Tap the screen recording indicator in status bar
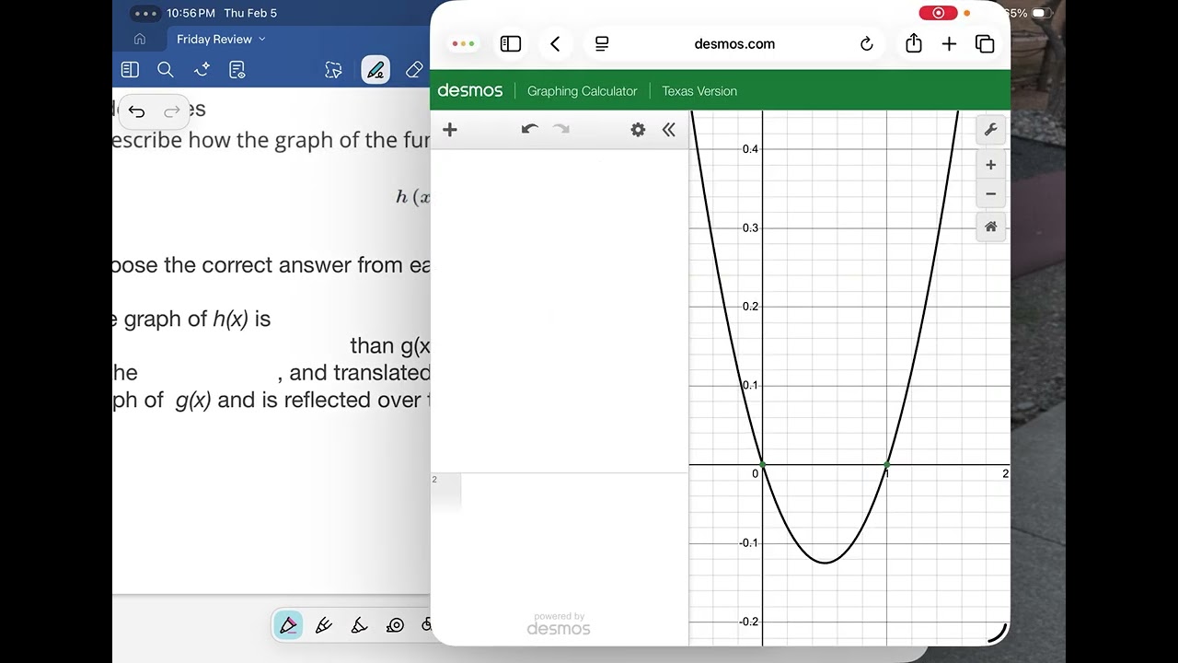Image resolution: width=1178 pixels, height=663 pixels. (x=938, y=13)
